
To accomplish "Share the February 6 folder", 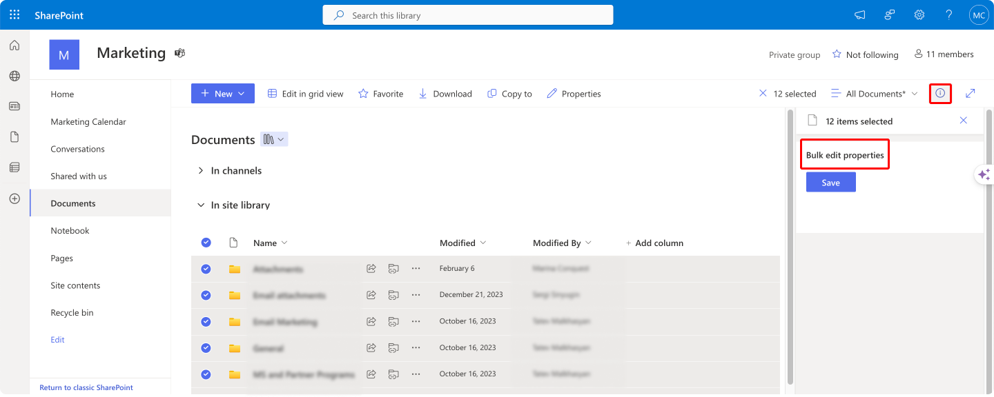I will (x=371, y=269).
